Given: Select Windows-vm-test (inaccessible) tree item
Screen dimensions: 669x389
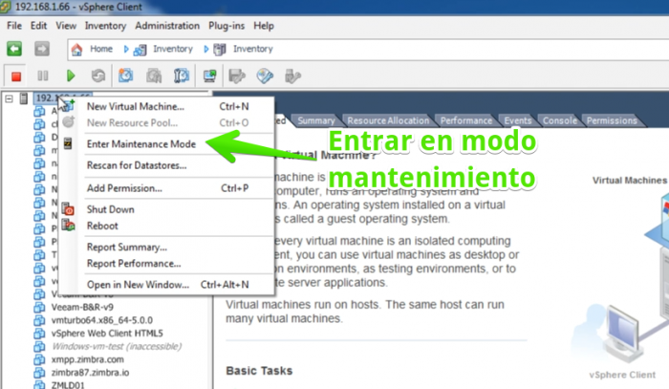Looking at the screenshot, I should 117,346.
